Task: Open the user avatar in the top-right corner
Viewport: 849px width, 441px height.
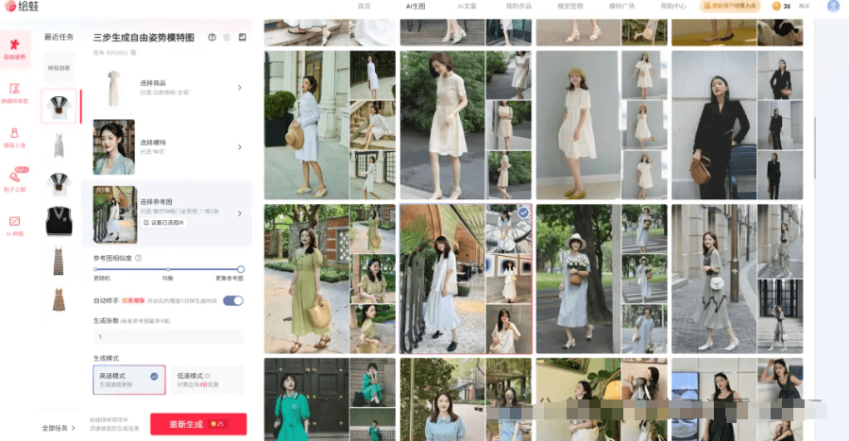Action: [x=833, y=6]
